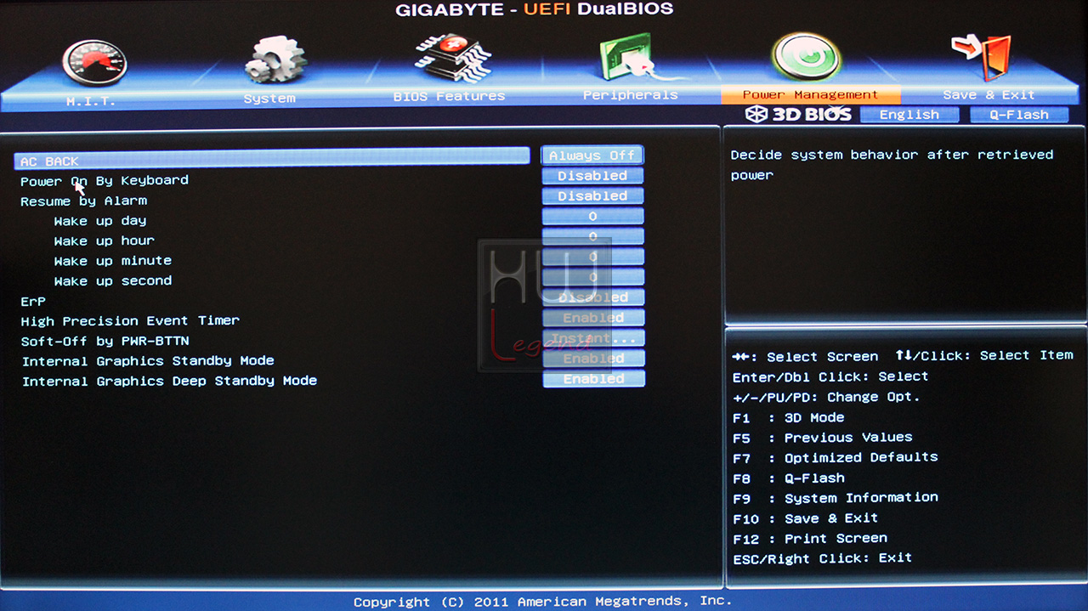Viewport: 1088px width, 611px height.
Task: Click the Wake up second label
Action: [112, 281]
